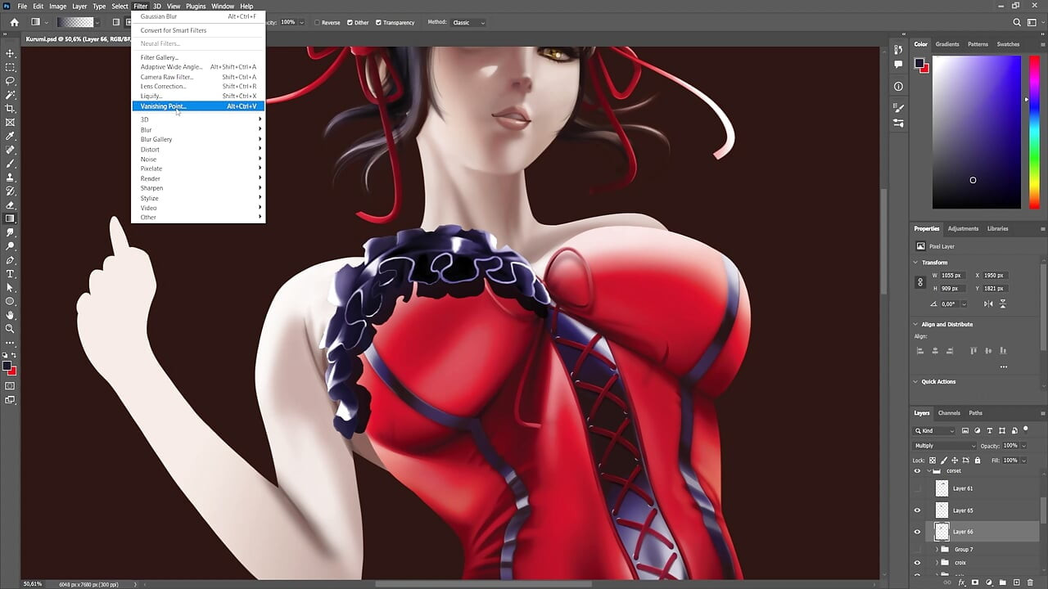Select the Move tool

coord(11,53)
